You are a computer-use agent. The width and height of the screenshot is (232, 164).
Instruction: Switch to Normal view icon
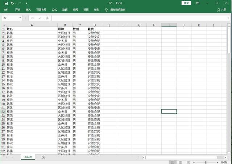173,163
